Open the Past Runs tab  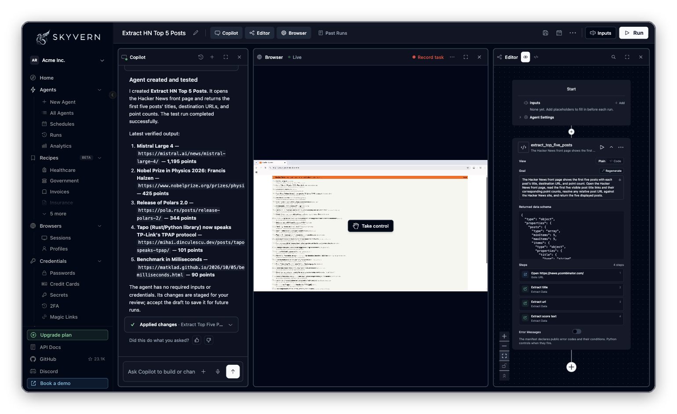tap(333, 33)
